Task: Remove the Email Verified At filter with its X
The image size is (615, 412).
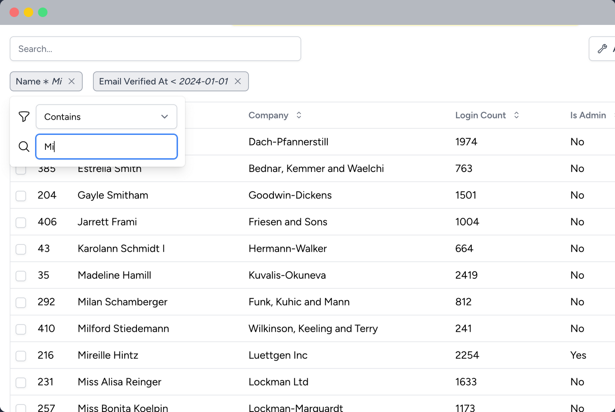Action: click(x=238, y=81)
